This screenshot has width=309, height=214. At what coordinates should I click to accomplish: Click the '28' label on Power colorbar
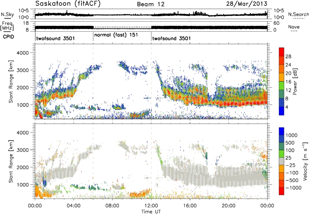pos(288,56)
